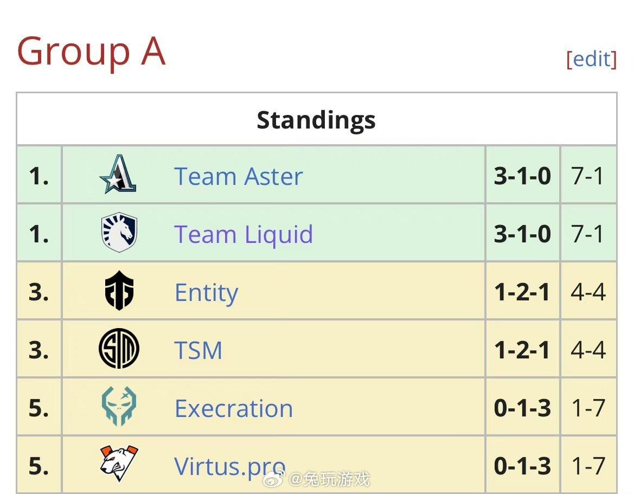Image resolution: width=634 pixels, height=494 pixels.
Task: Open the TSM team link
Action: tap(198, 351)
